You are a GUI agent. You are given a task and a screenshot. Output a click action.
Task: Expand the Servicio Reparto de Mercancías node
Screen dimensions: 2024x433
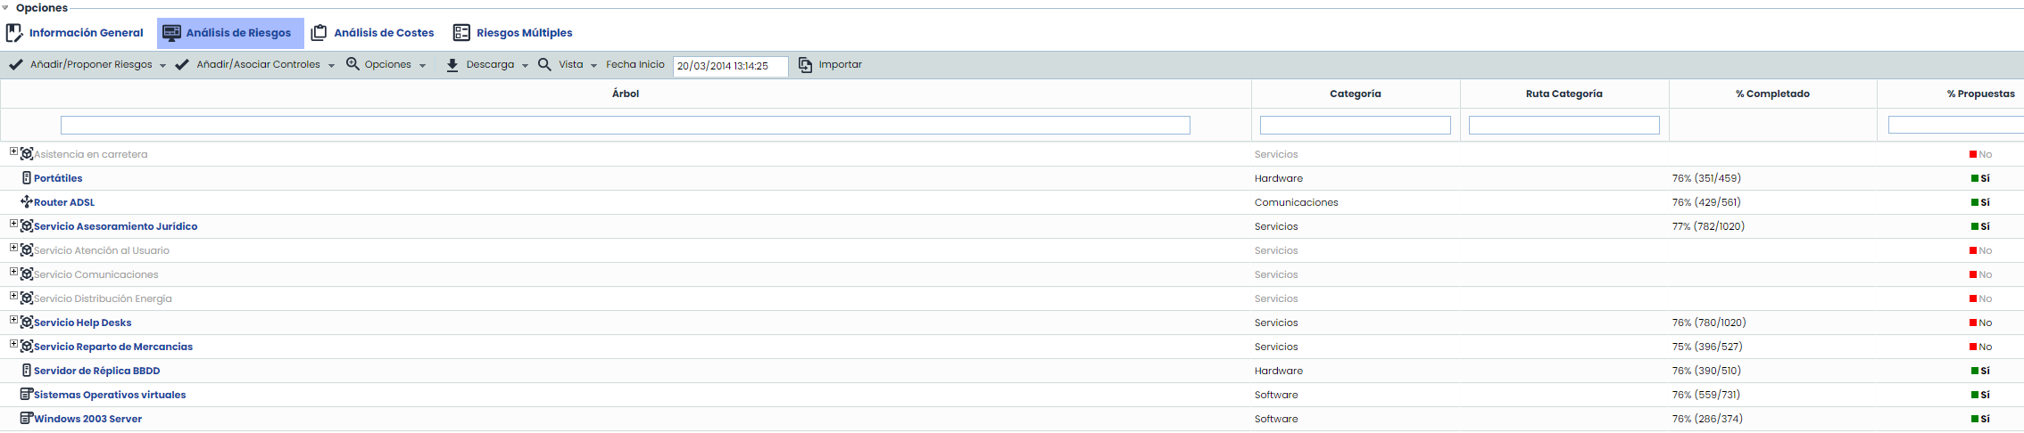[x=13, y=344]
